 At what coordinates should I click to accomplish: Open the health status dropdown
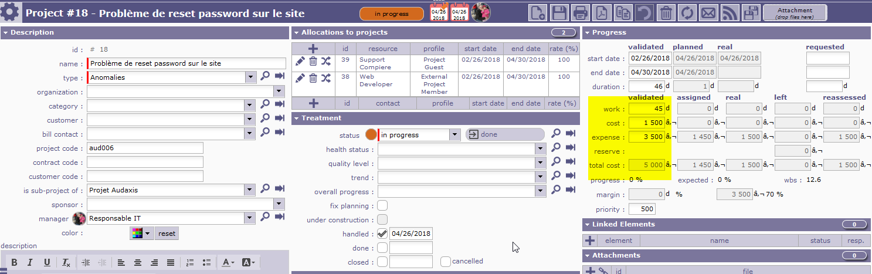[x=540, y=149]
